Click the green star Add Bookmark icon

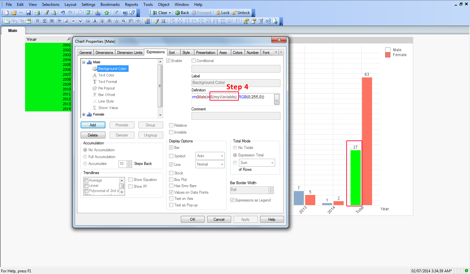pyautogui.click(x=107, y=13)
